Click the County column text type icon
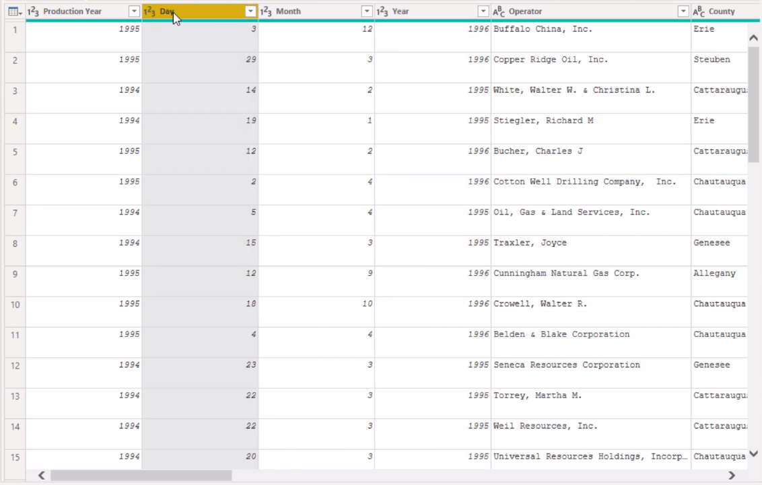Viewport: 762px width, 485px height. pyautogui.click(x=699, y=11)
